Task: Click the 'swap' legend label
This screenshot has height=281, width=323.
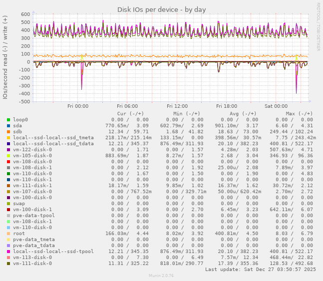Action: click(19, 204)
